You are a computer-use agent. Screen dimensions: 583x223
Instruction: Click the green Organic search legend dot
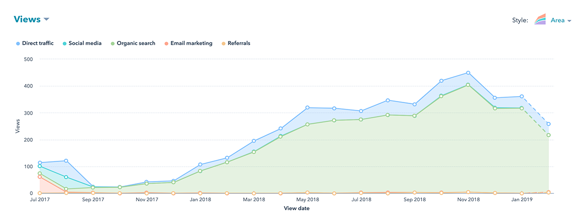[x=112, y=43]
